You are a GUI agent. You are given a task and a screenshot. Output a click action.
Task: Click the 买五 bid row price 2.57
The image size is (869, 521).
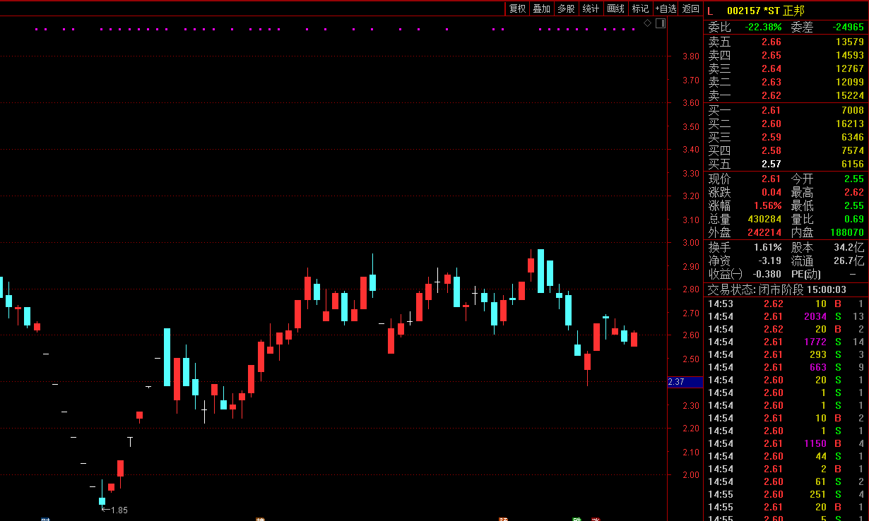coord(771,164)
